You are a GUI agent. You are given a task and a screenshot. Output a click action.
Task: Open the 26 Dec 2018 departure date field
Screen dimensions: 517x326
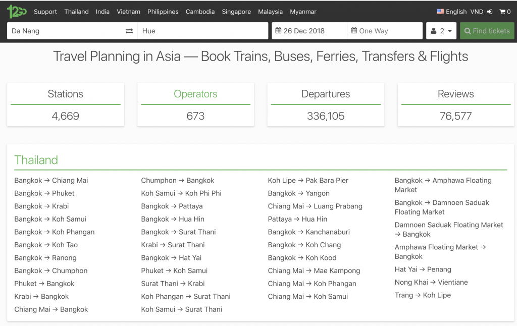[309, 31]
